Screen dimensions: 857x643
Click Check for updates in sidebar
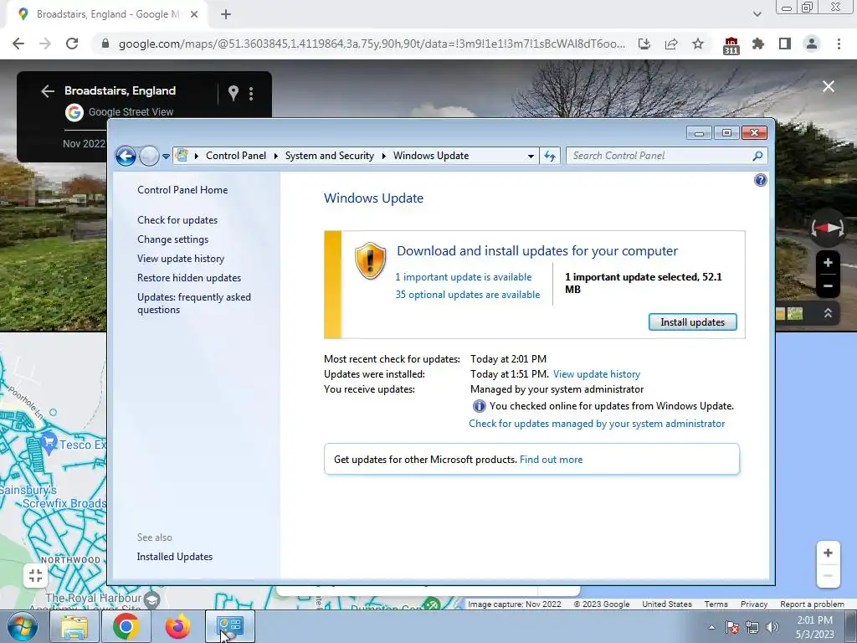[x=177, y=220]
